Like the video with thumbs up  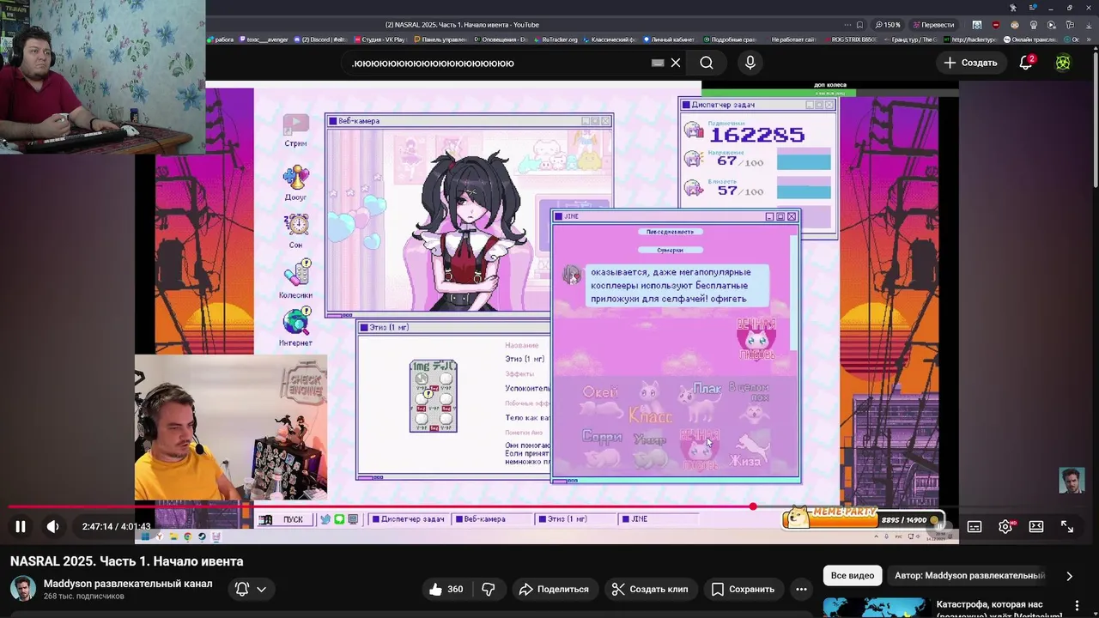[446, 589]
